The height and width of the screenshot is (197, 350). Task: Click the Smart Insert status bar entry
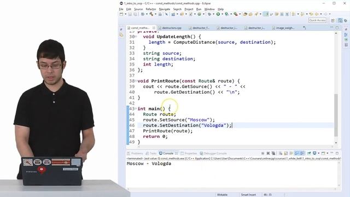[x=248, y=195]
